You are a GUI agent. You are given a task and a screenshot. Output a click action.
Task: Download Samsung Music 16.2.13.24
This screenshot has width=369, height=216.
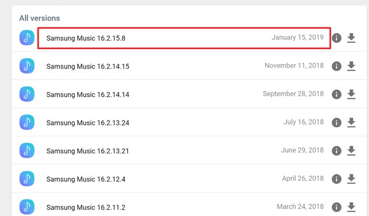point(351,122)
